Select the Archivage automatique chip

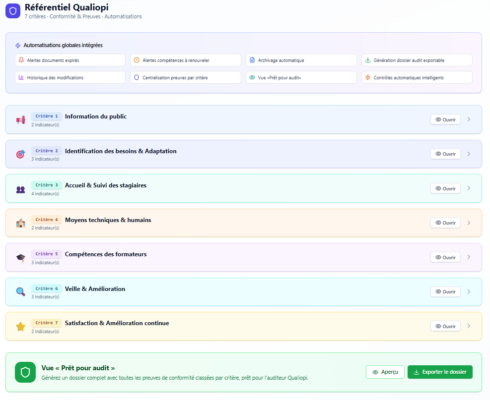pyautogui.click(x=301, y=60)
